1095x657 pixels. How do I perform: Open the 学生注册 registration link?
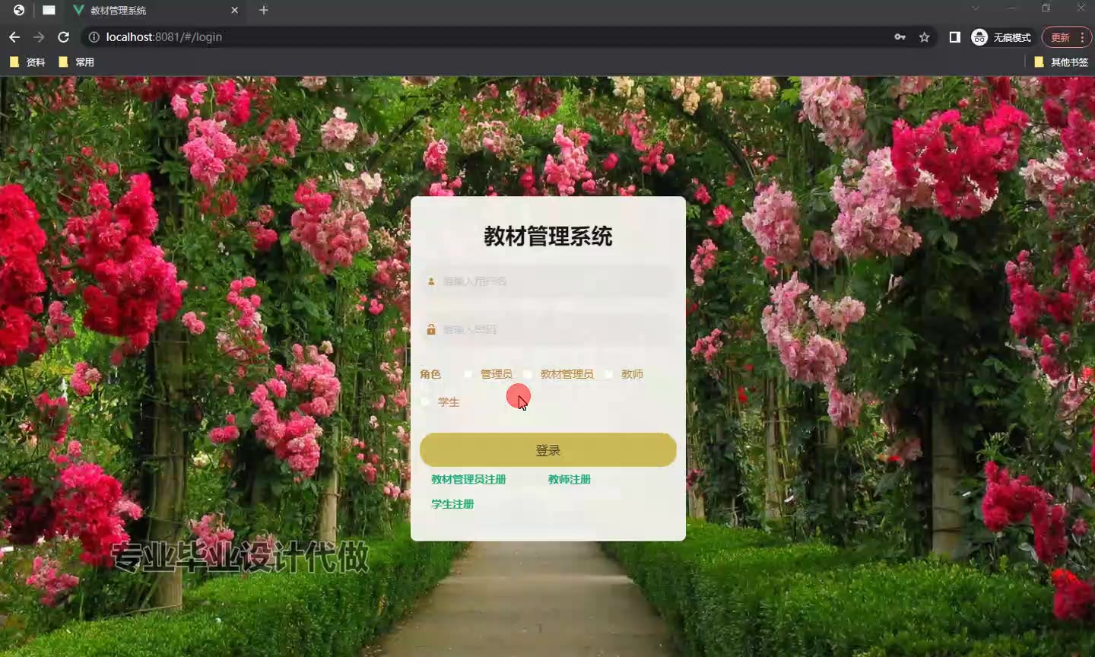[x=452, y=504]
